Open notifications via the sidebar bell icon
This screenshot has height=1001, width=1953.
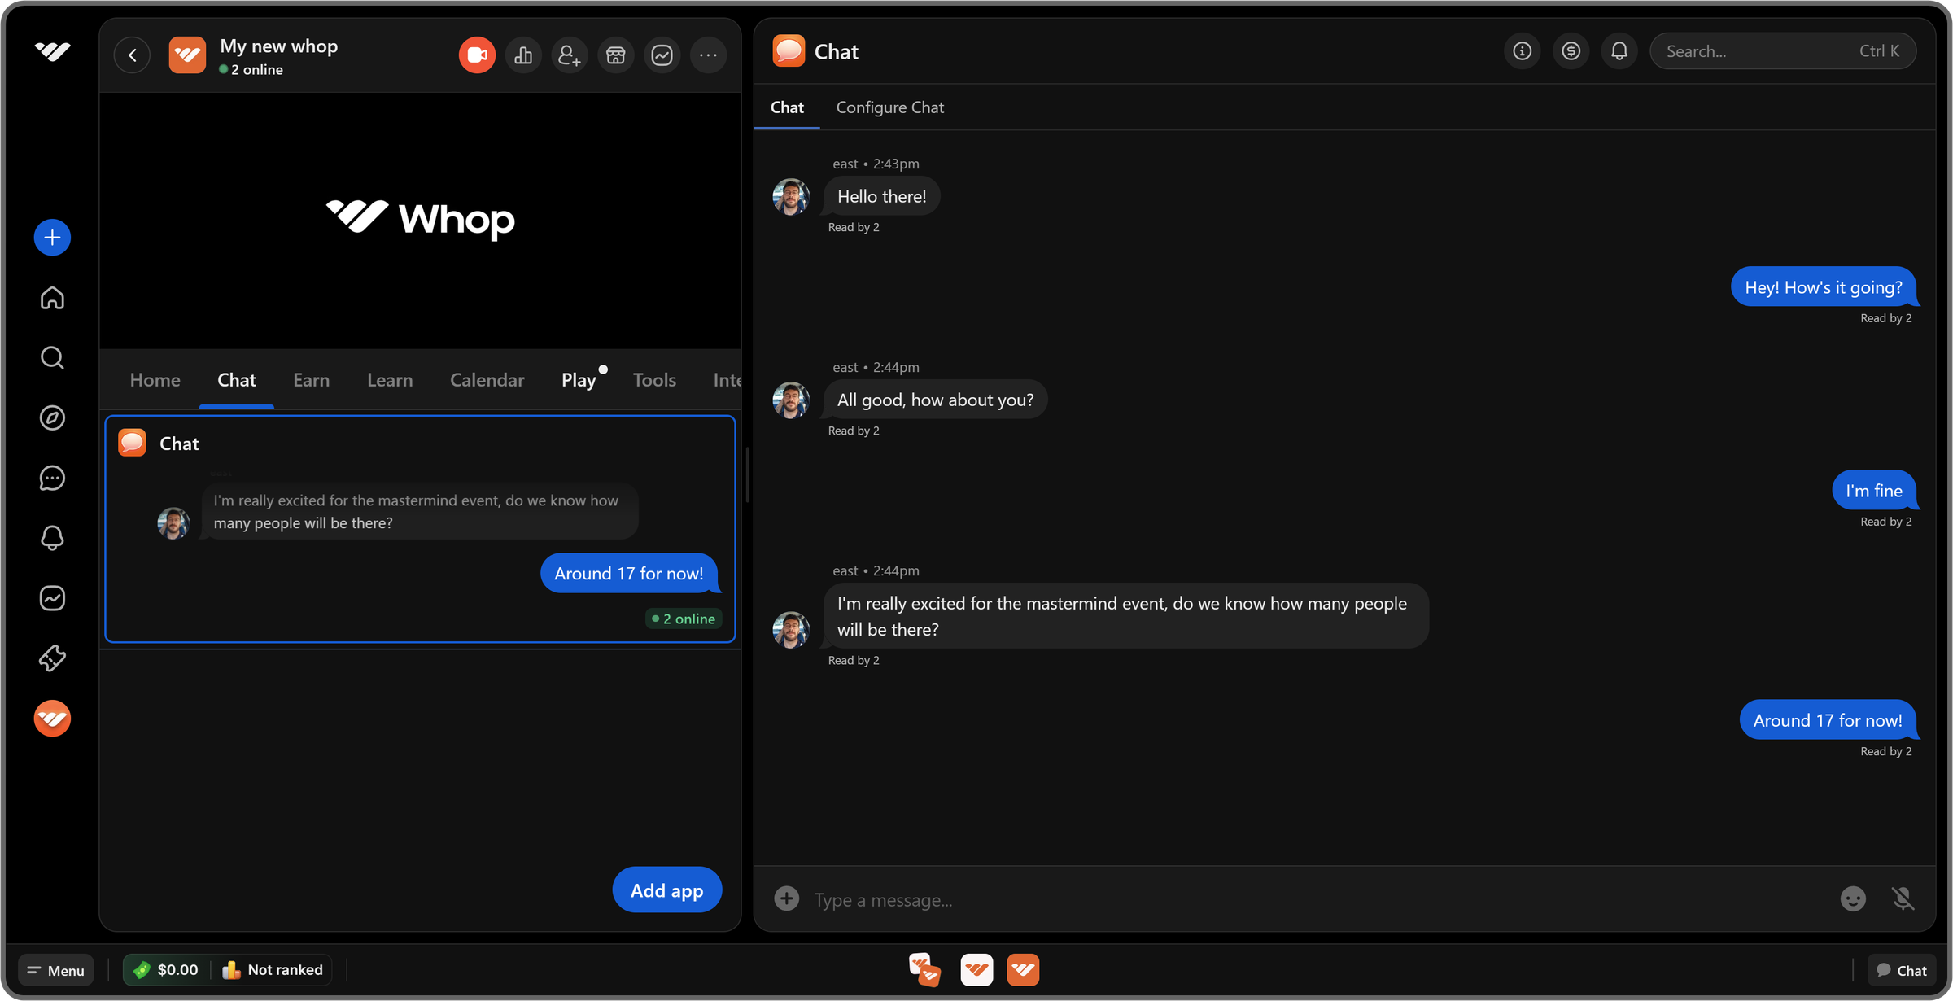pos(51,538)
